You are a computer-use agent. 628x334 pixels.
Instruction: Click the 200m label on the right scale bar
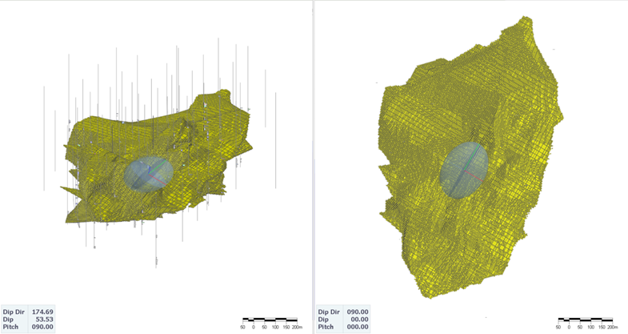point(612,327)
